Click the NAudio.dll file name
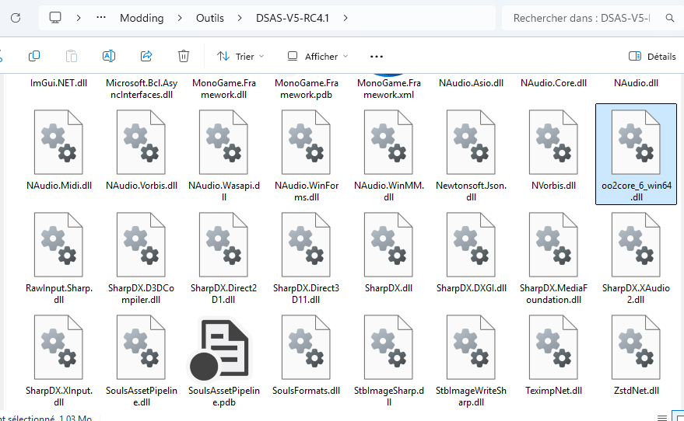 [636, 83]
